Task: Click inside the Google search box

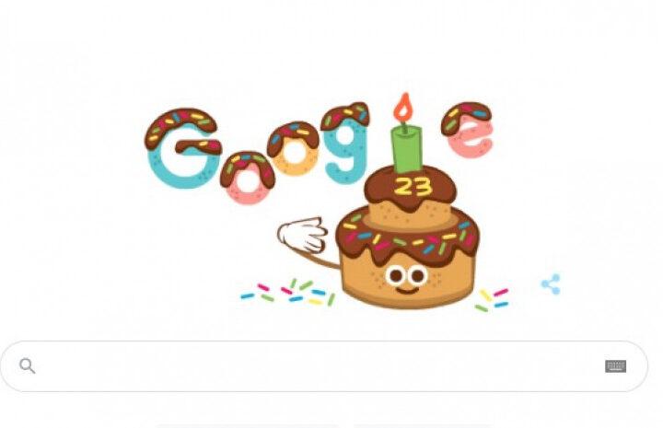Action: [324, 366]
